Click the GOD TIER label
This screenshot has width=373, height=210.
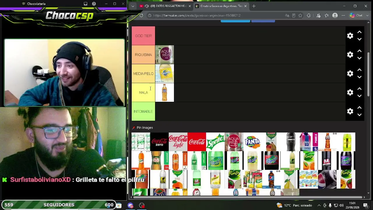[x=143, y=36]
